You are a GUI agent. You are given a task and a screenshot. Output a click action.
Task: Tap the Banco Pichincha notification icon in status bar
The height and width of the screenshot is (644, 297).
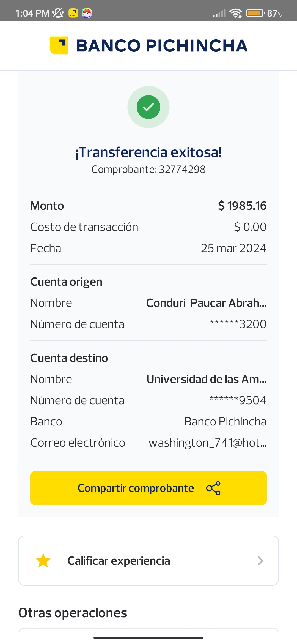point(73,13)
